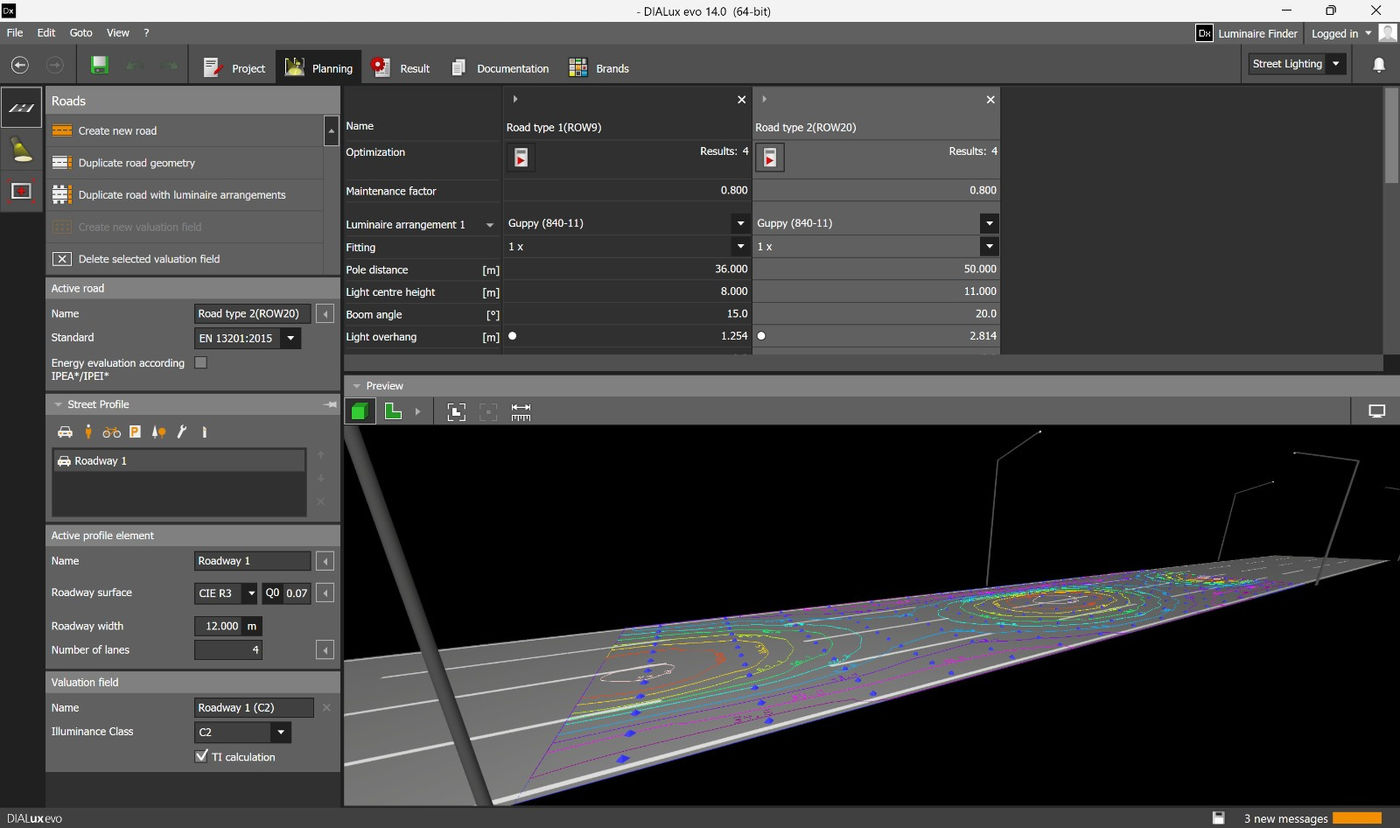Image resolution: width=1400 pixels, height=828 pixels.
Task: Toggle Energy evaluation according IPEA*/IPEI* checkbox
Action: (x=201, y=362)
